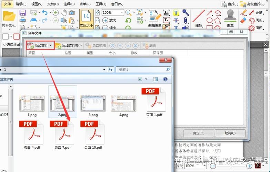Click the 图章 stamp tool
270x172 pixels.
(230, 19)
